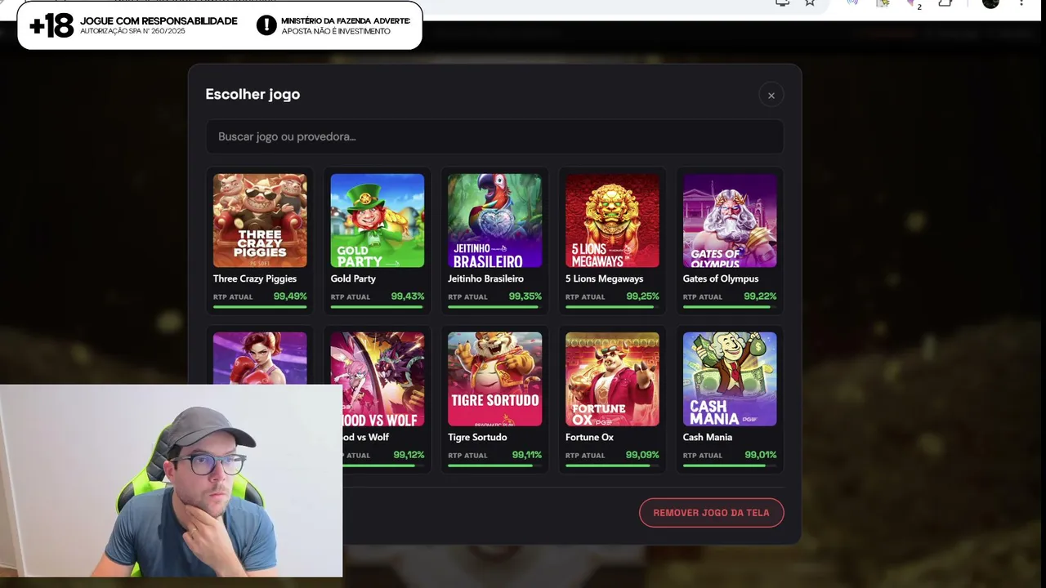Close the Escolher jogo dialog

(x=771, y=95)
